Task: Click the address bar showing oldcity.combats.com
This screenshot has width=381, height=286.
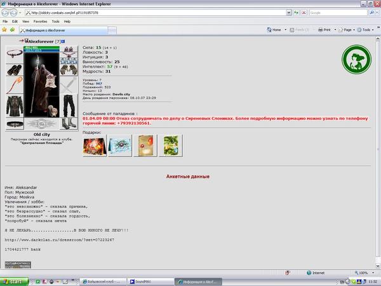Action: pyautogui.click(x=156, y=13)
